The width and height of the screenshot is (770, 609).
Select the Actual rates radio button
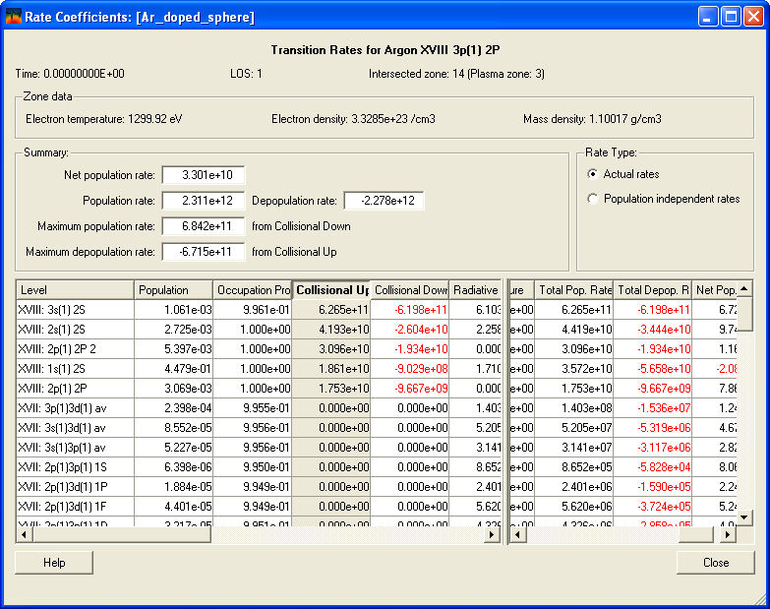point(592,174)
